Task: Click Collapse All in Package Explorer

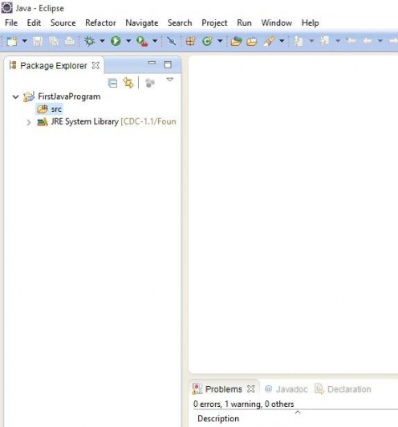Action: coord(112,83)
